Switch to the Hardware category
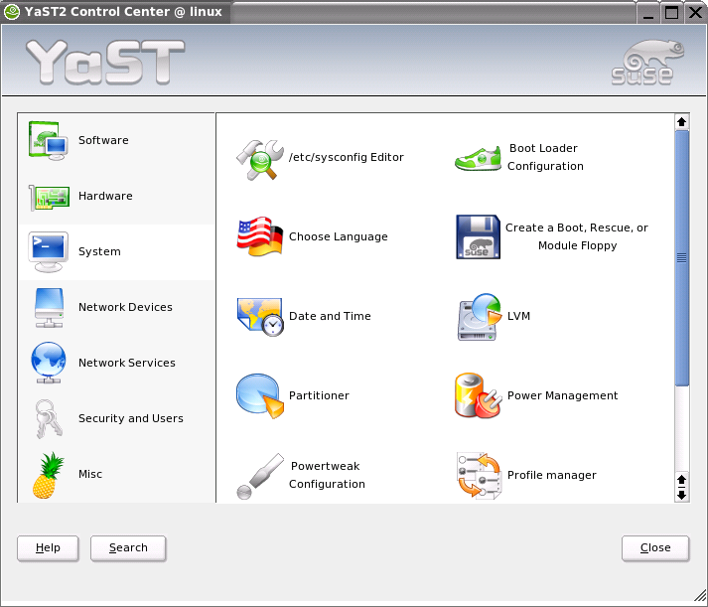Screen dimensions: 708x607 (105, 197)
